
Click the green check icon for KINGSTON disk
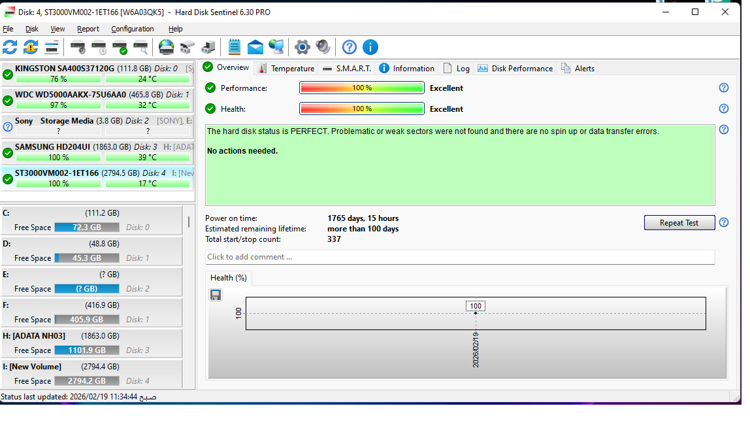coord(8,74)
